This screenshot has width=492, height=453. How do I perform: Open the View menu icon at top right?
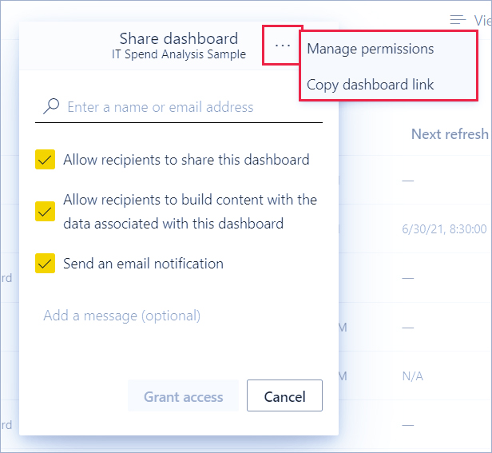pos(458,19)
